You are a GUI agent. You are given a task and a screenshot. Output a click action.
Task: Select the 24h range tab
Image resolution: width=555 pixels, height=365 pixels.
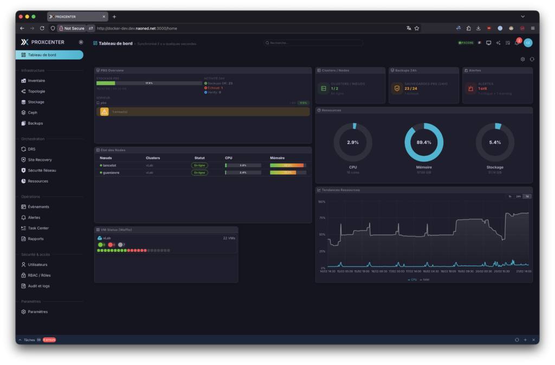point(519,197)
